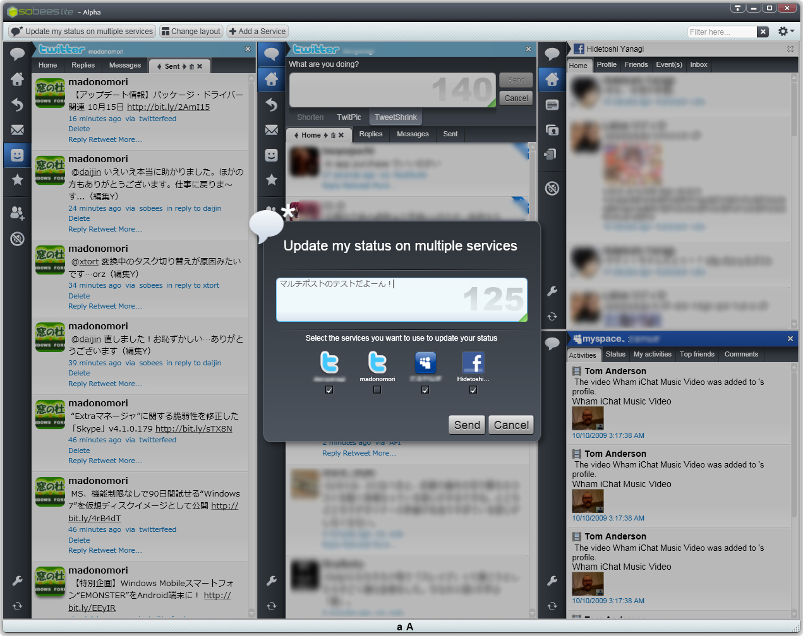Enable madonomori account checkbox in dialog
Screen dimensions: 803x636
click(x=377, y=390)
